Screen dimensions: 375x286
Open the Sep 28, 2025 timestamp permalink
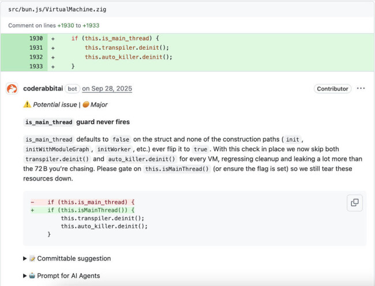[x=107, y=89]
